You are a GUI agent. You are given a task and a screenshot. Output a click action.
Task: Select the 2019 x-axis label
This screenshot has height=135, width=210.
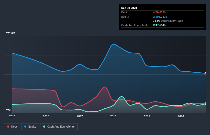point(147,116)
